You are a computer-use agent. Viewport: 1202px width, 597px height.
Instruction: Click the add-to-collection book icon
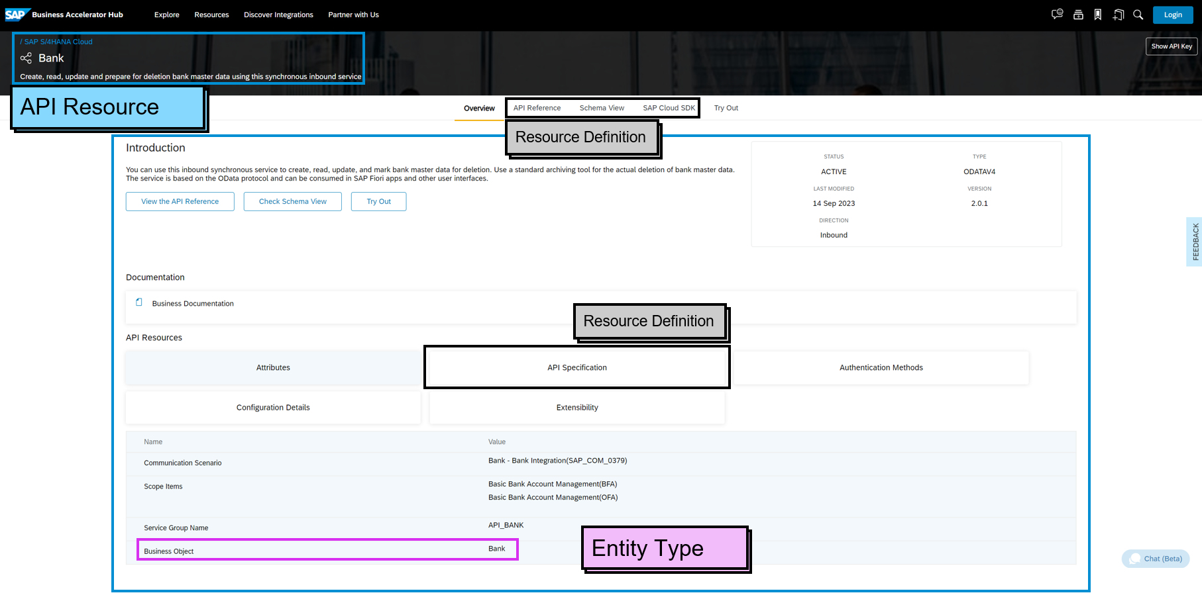1119,14
